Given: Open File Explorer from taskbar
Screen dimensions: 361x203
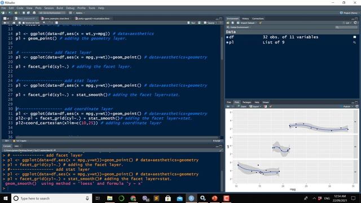Looking at the screenshot, I should point(110,198).
